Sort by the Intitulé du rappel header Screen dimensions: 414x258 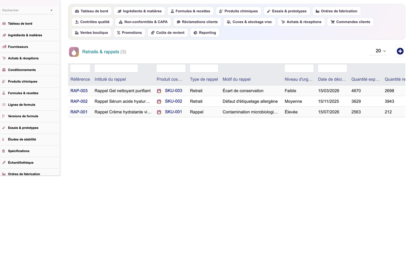pyautogui.click(x=110, y=79)
